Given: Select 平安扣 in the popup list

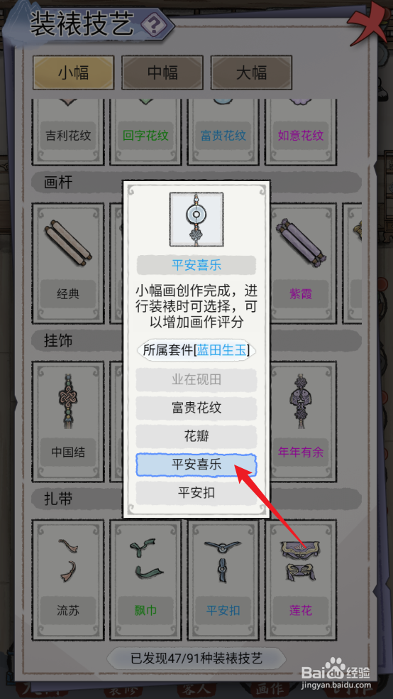Looking at the screenshot, I should coord(196,493).
